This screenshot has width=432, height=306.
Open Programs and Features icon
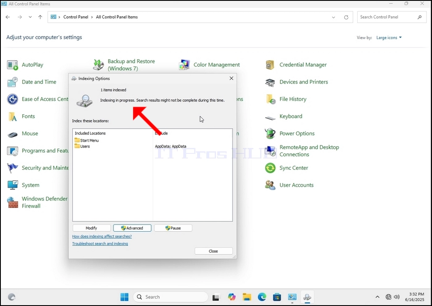coord(13,151)
